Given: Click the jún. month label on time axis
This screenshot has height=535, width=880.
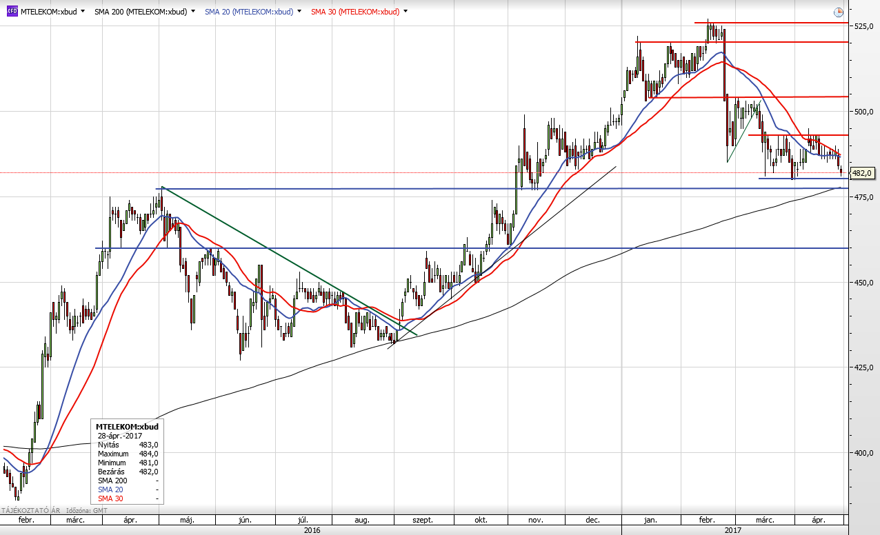Looking at the screenshot, I should pyautogui.click(x=246, y=520).
